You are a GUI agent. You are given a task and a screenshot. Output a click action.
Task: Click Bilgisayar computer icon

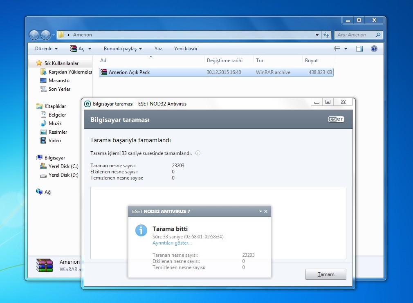(39, 157)
